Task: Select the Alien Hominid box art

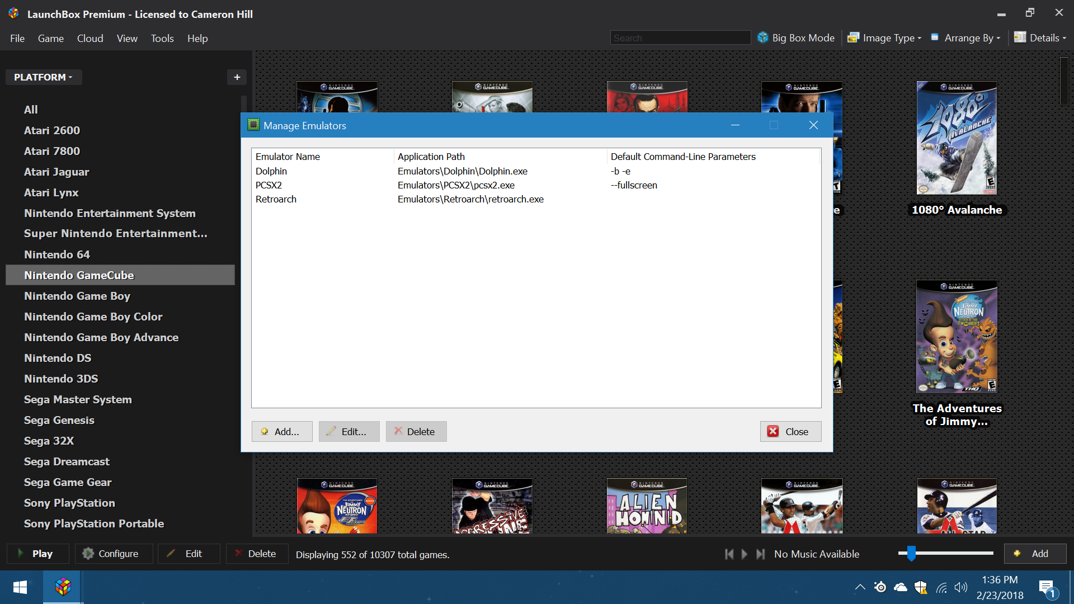Action: point(647,506)
